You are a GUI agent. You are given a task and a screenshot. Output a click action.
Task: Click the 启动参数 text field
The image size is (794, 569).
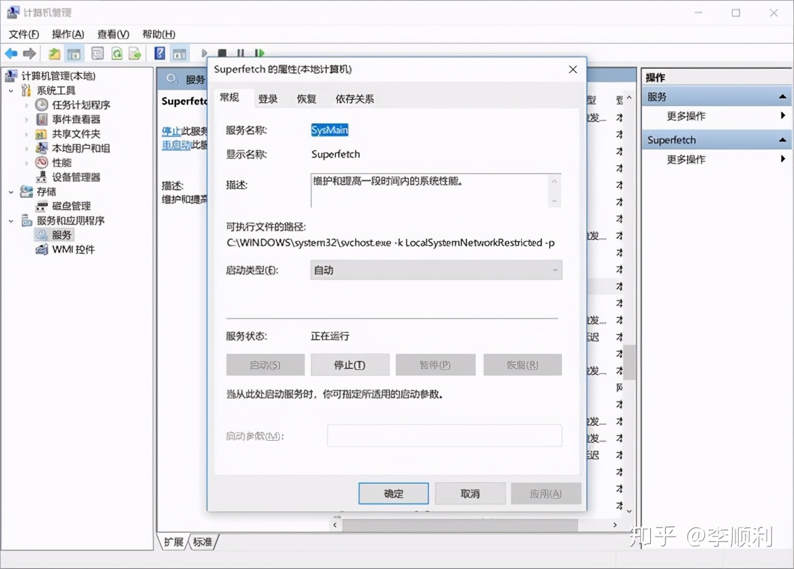point(444,436)
